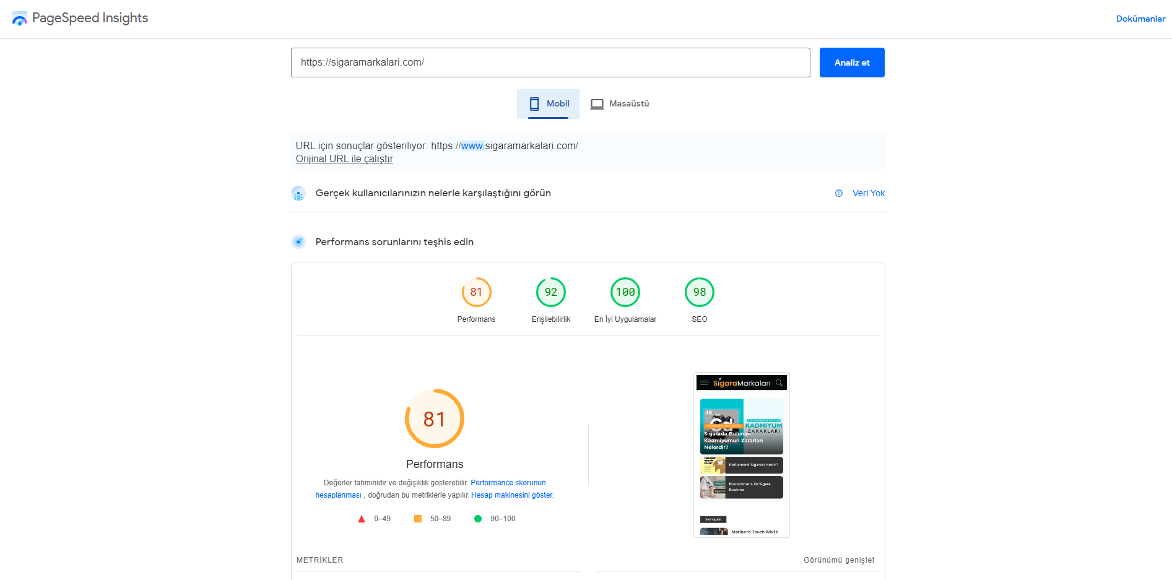This screenshot has width=1172, height=580.
Task: Click the performance diagnosis icon
Action: click(x=298, y=242)
